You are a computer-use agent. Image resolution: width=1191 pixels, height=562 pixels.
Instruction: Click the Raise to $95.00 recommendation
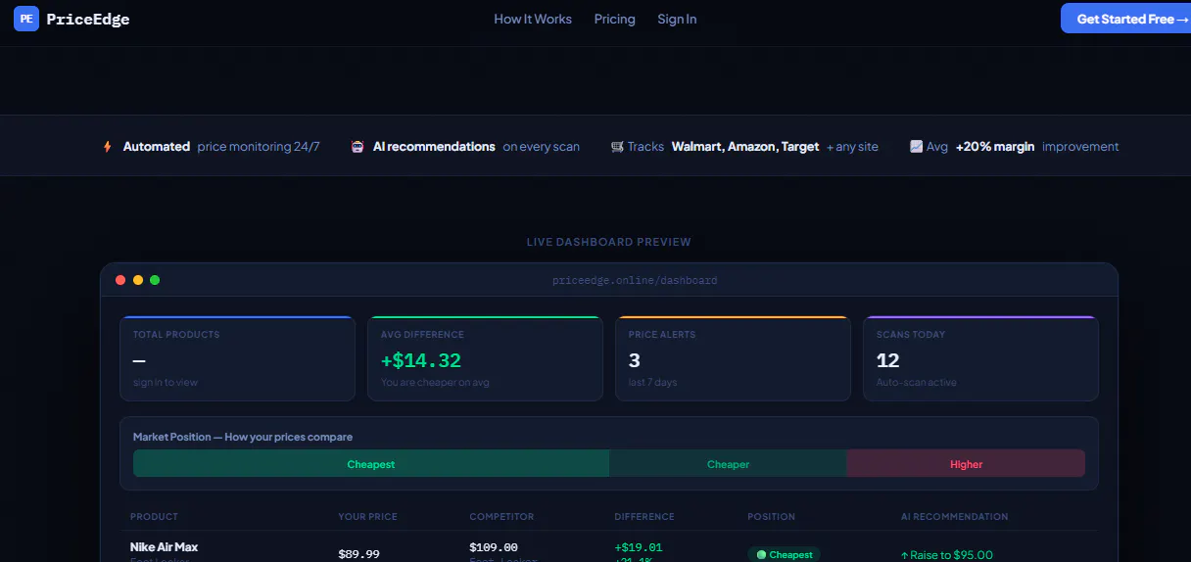(946, 555)
